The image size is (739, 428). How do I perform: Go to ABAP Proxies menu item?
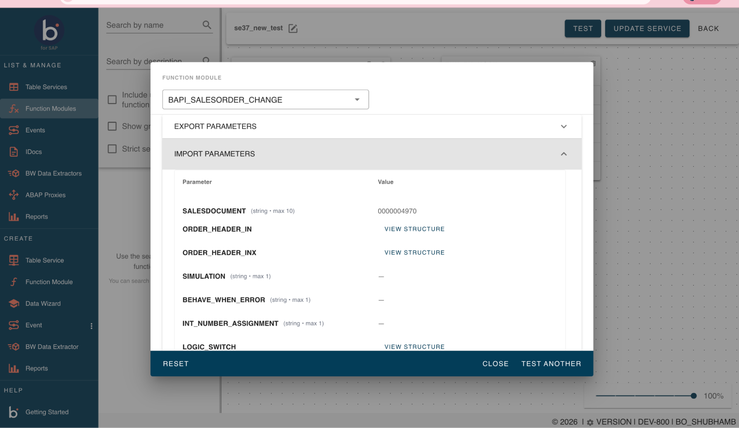(x=45, y=195)
